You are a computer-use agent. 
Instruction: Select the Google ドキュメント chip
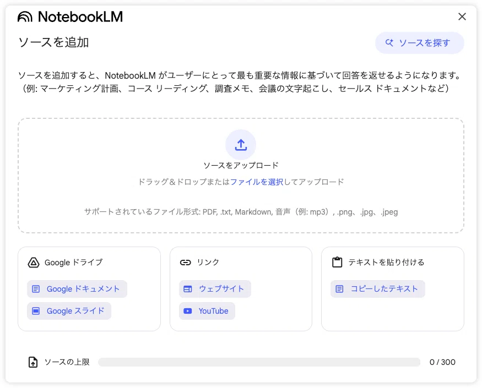click(77, 289)
